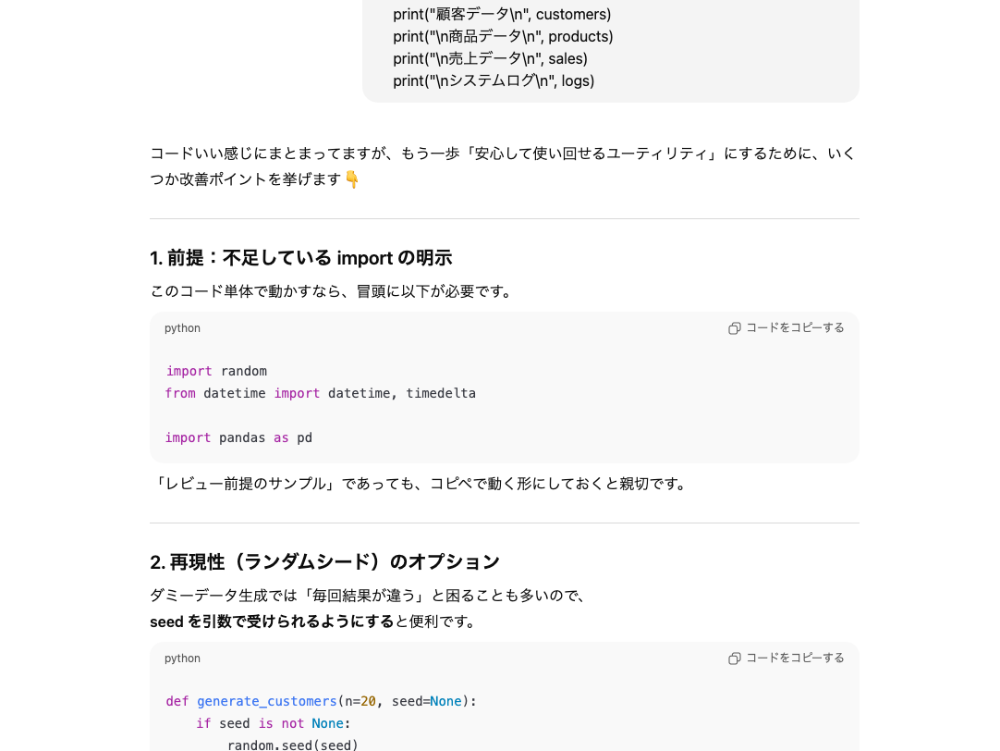Click the 👇 emoji in the message text

coord(351,180)
